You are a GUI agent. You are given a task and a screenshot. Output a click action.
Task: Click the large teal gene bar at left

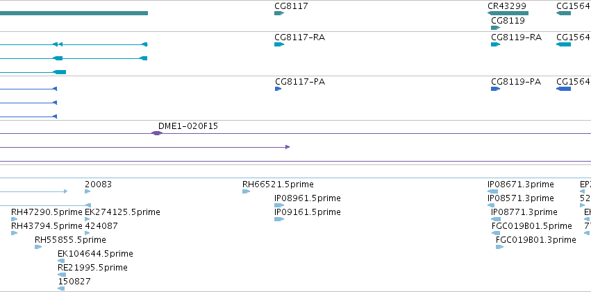click(x=74, y=13)
